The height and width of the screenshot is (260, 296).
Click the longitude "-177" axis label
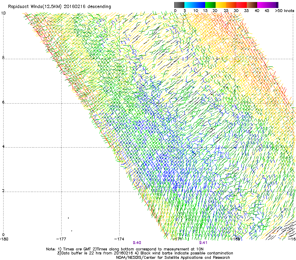pyautogui.click(x=61, y=239)
